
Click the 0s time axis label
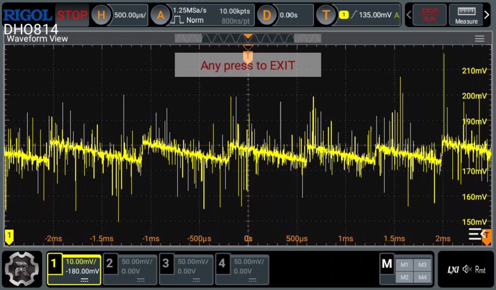[x=249, y=238]
